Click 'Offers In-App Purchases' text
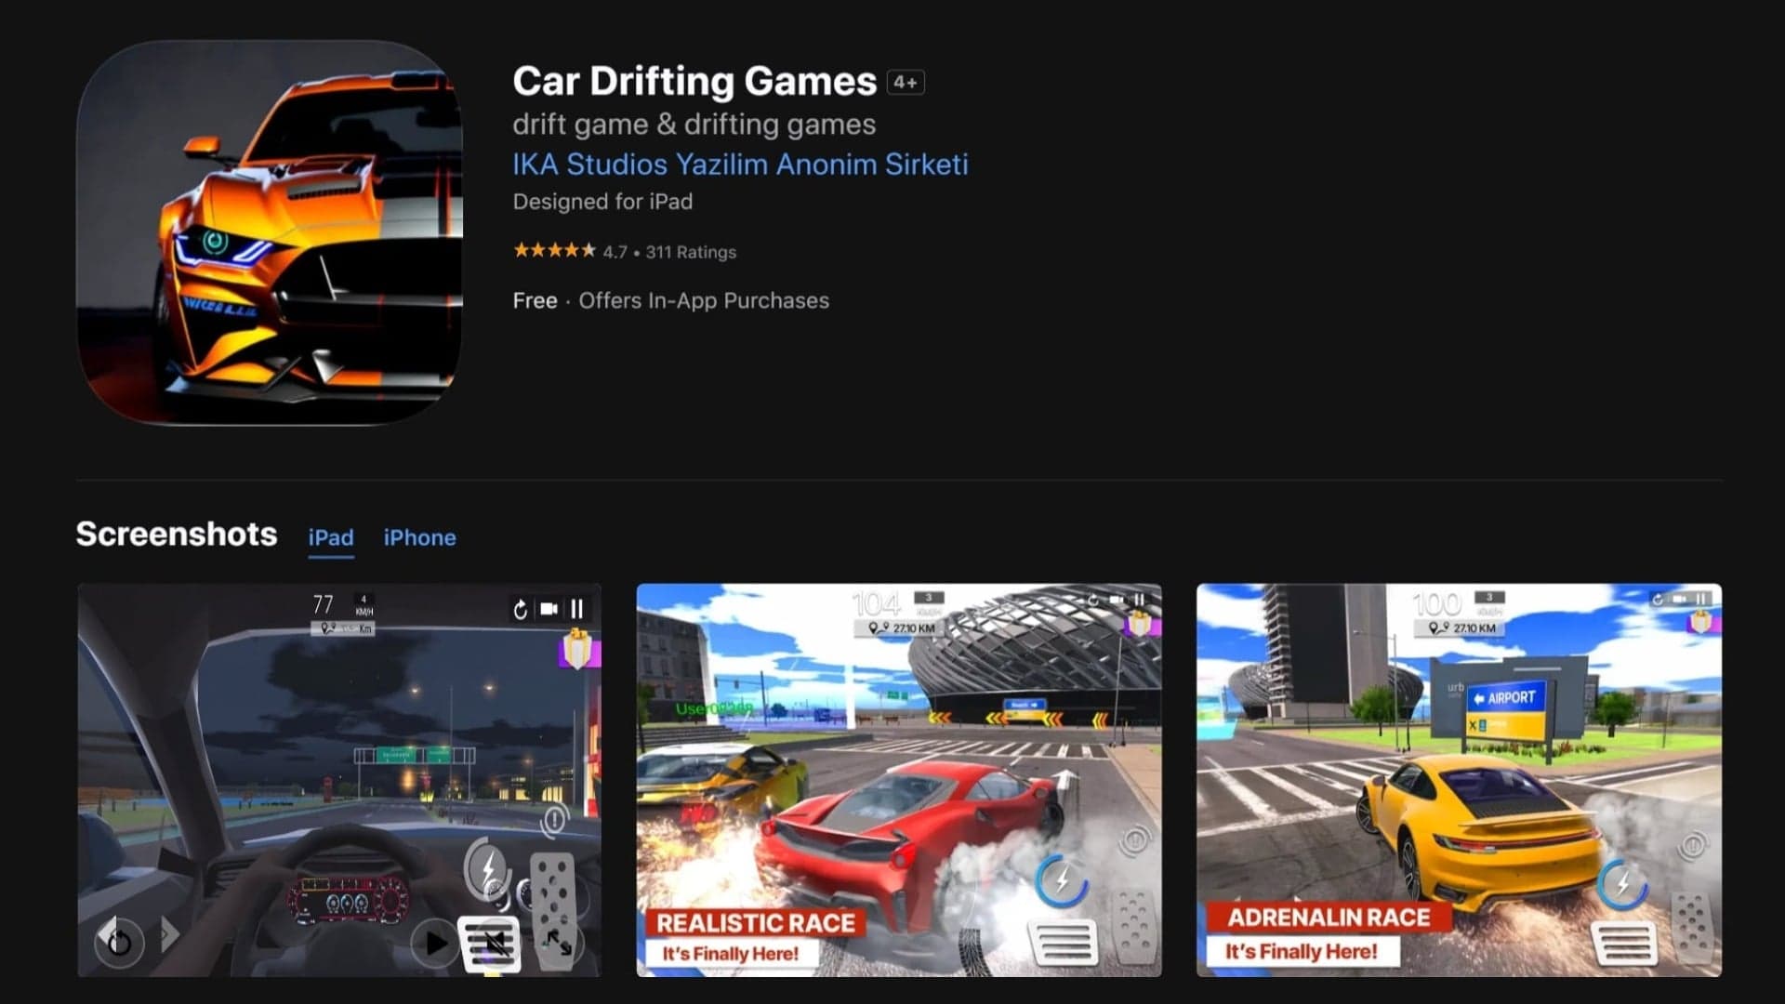The image size is (1785, 1004). tap(704, 300)
